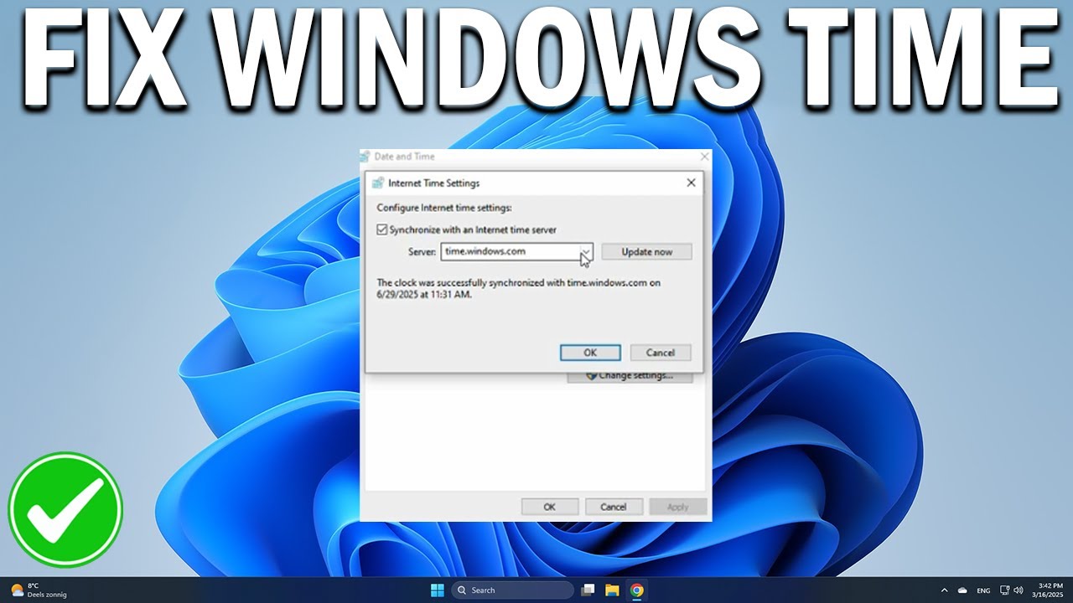Click OK in the Date and Time window

coord(549,507)
